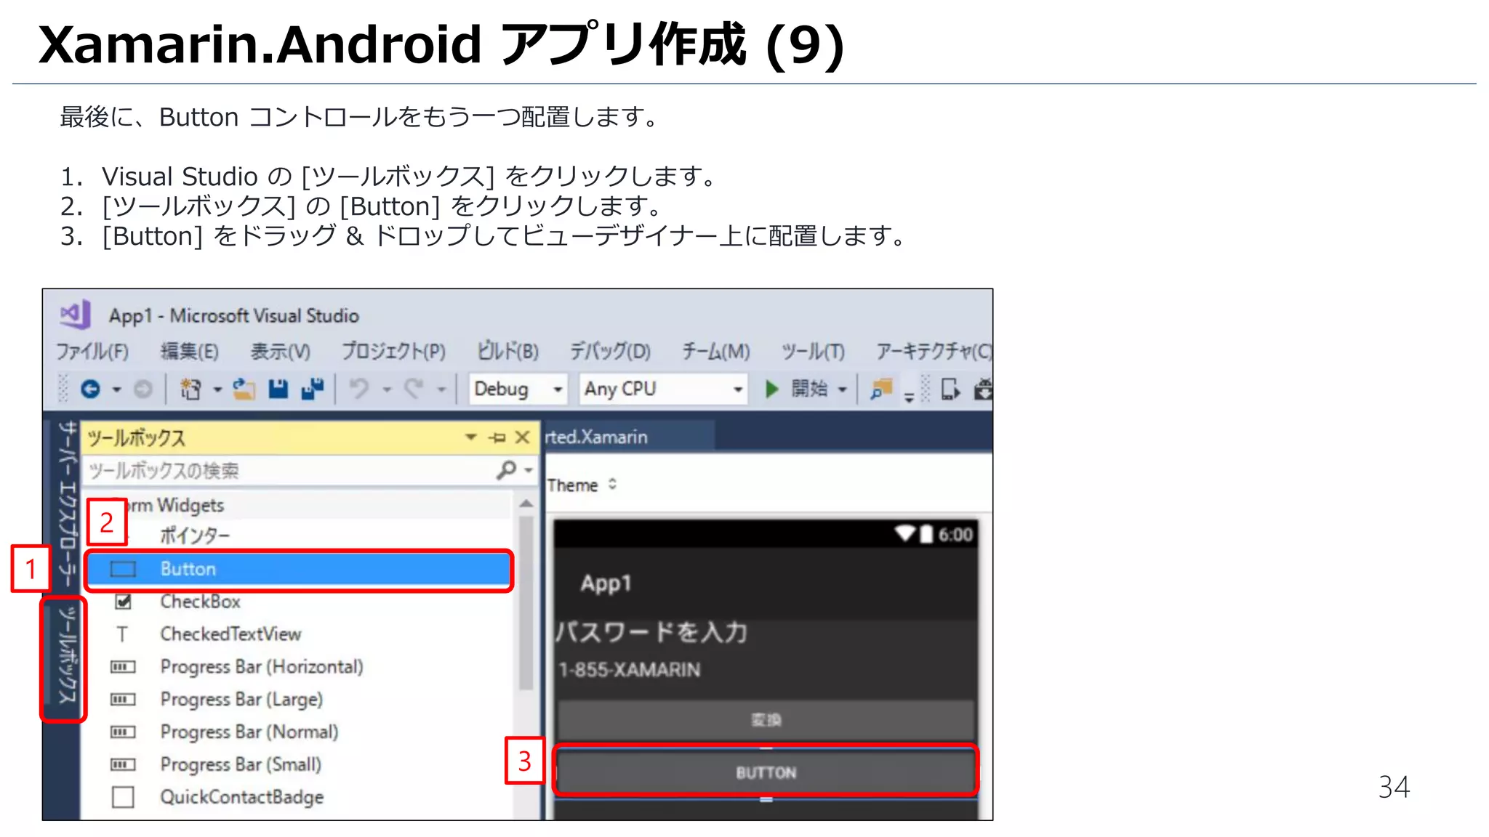
Task: Click the toolbox scrollbar up arrow
Action: point(526,504)
